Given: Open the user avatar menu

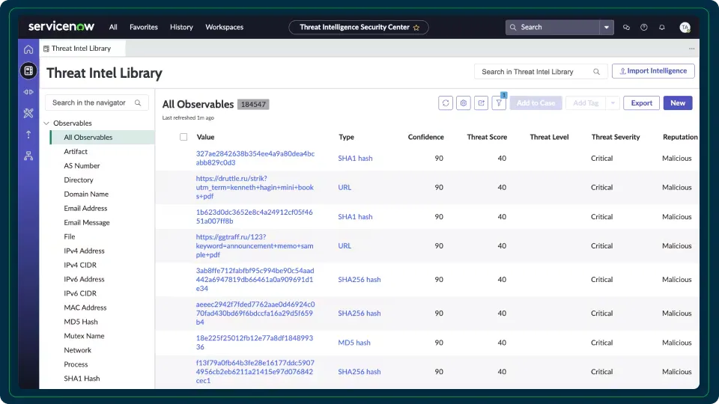Looking at the screenshot, I should coord(685,28).
